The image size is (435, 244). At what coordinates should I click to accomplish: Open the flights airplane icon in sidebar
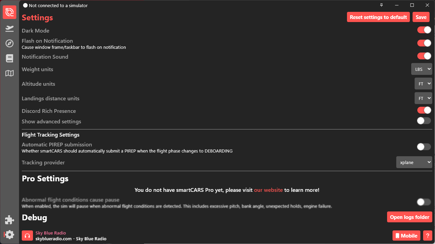10,28
